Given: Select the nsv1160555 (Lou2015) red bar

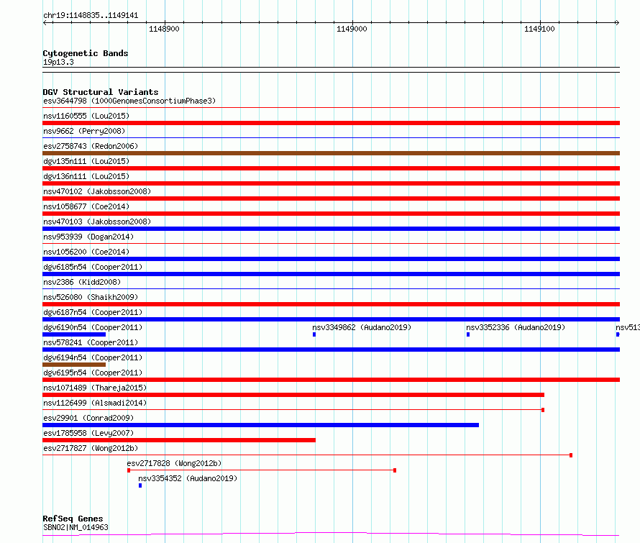Looking at the screenshot, I should coord(331,123).
